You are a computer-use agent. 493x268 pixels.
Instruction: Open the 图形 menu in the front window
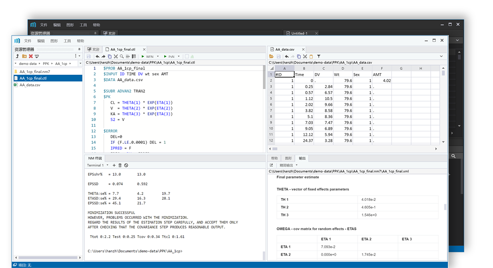click(x=54, y=41)
